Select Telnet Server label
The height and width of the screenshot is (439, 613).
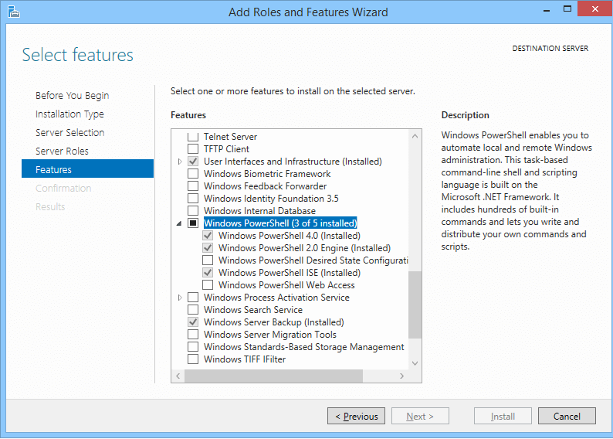click(x=230, y=137)
